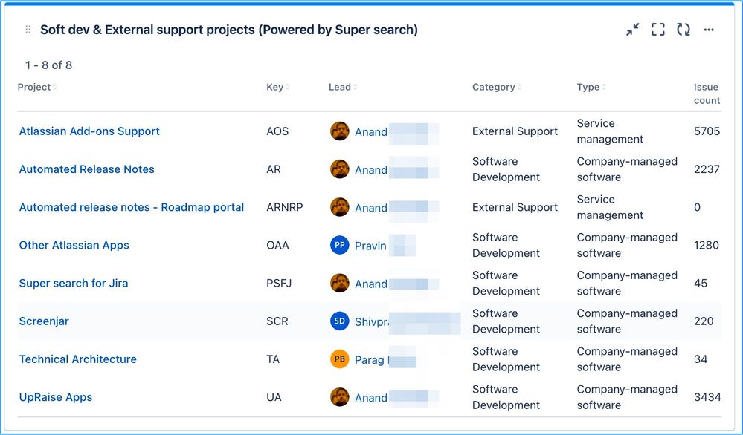Viewport: 743px width, 435px height.
Task: Minimize the gadget with the collapse arrows icon
Action: click(x=633, y=30)
